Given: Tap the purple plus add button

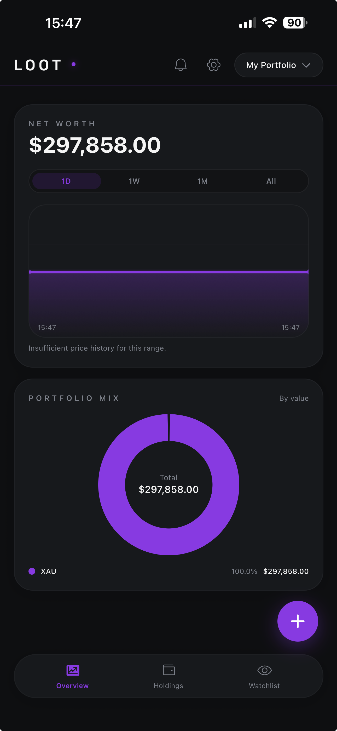Looking at the screenshot, I should point(298,621).
